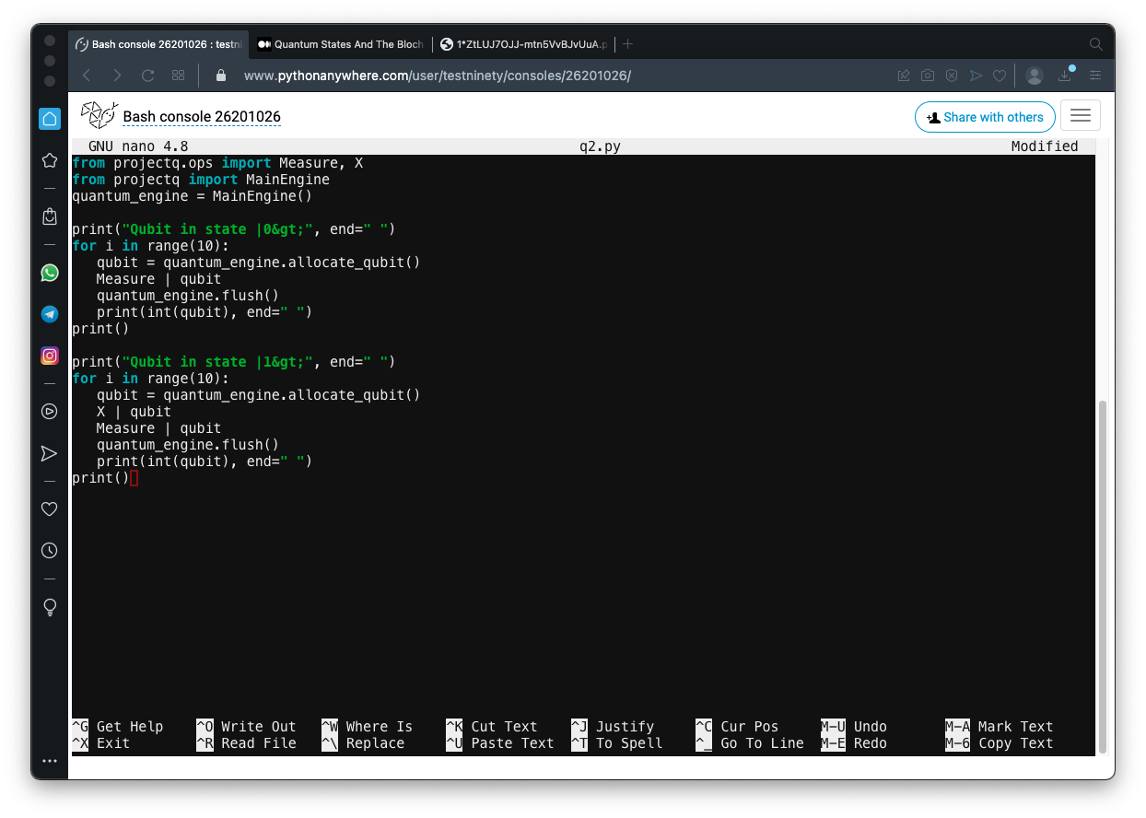Click the Share with others button

985,117
